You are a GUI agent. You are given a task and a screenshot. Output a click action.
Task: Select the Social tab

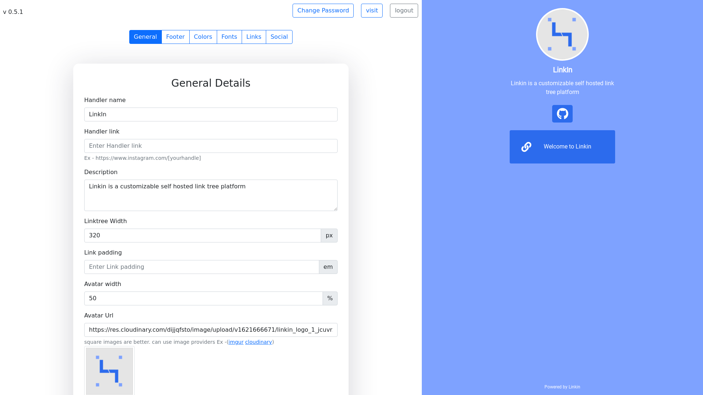[x=279, y=37]
